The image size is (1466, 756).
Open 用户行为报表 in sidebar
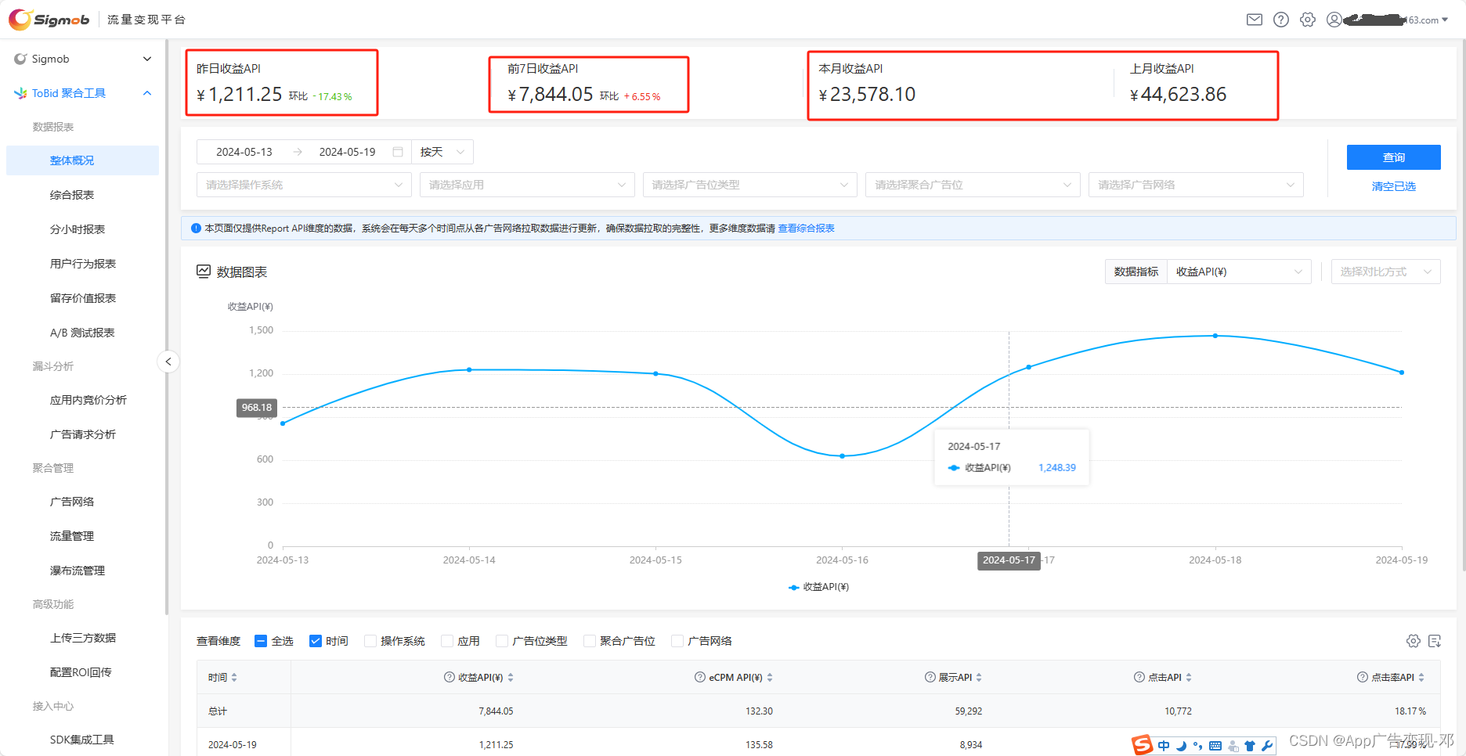(82, 264)
